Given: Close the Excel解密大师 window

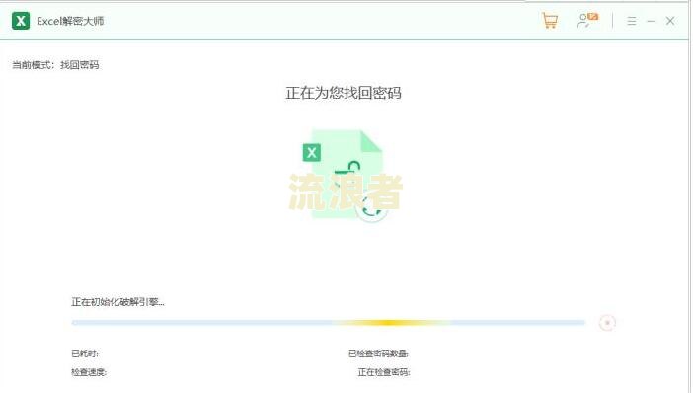Looking at the screenshot, I should point(670,21).
